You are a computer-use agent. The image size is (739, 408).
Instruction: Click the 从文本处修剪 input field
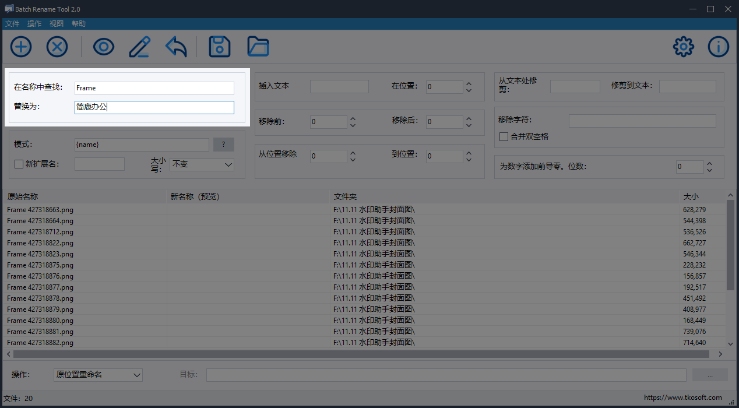click(x=575, y=86)
